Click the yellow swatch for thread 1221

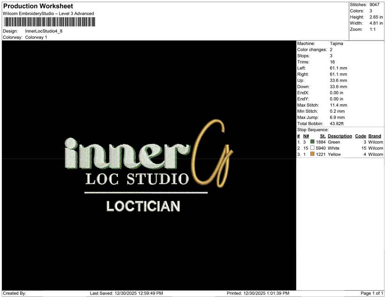click(x=312, y=154)
